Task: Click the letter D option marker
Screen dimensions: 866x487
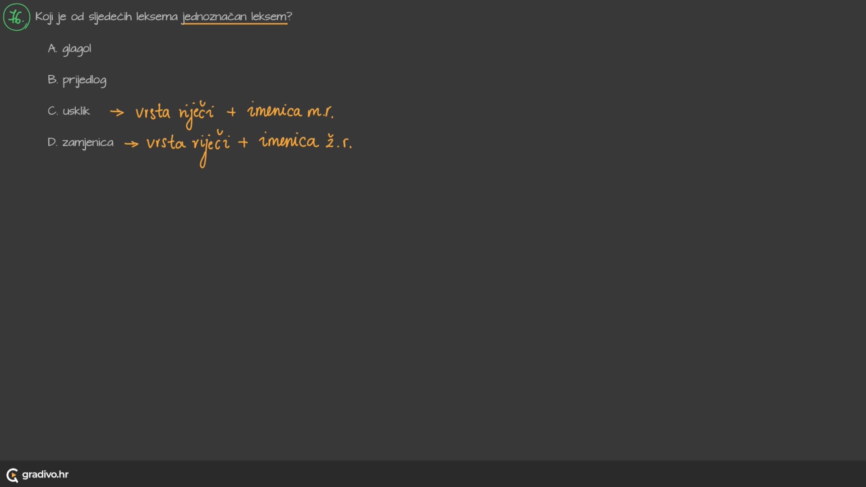Action: tap(52, 142)
